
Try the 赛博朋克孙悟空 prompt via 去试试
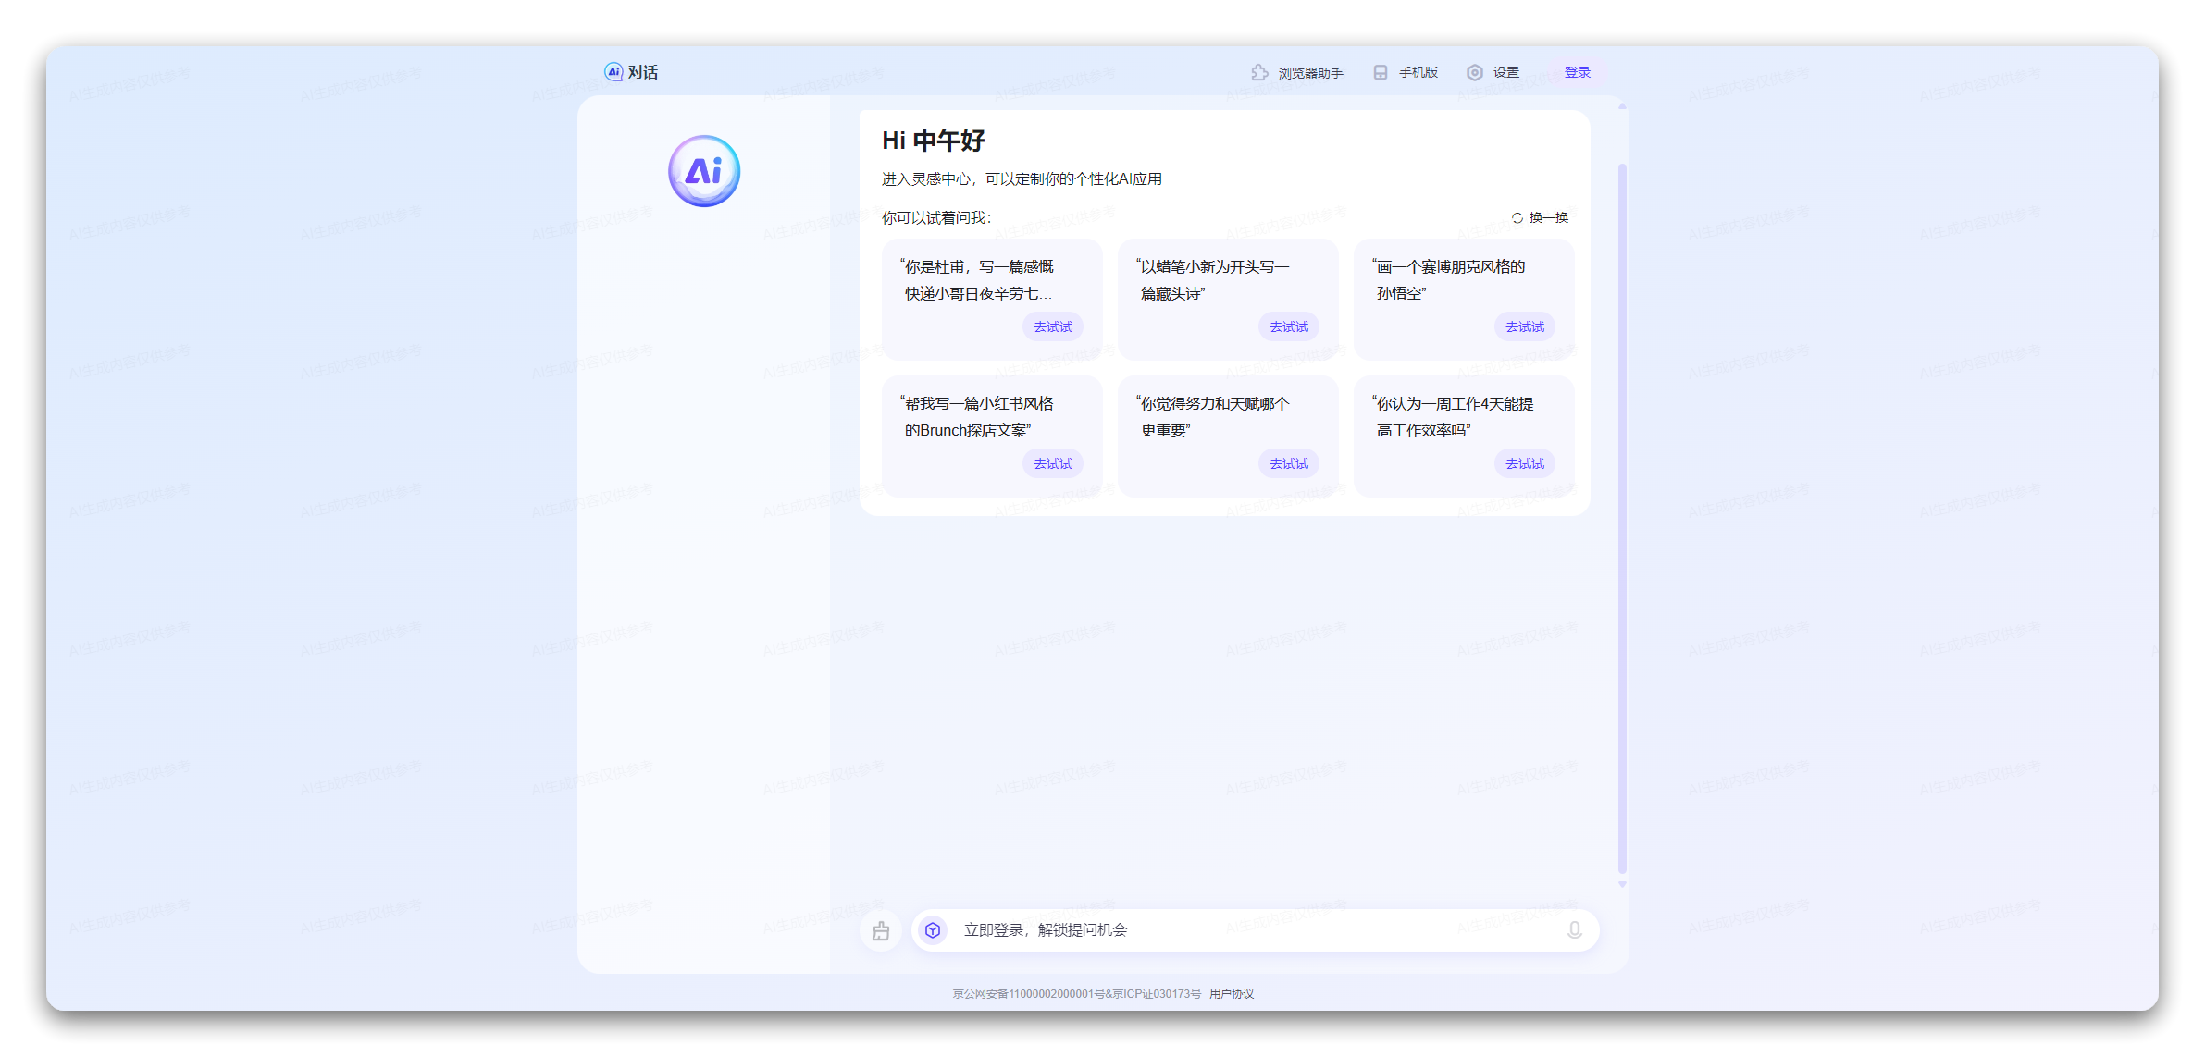1524,326
